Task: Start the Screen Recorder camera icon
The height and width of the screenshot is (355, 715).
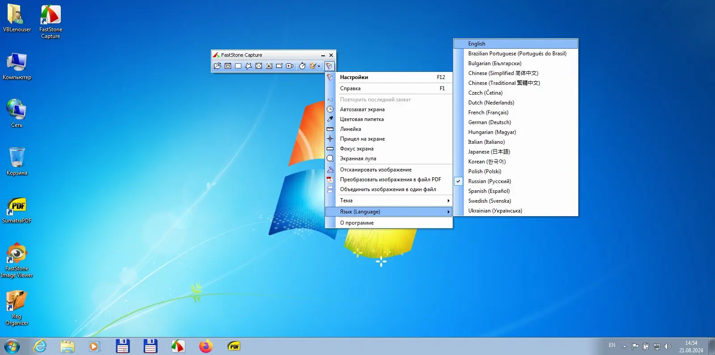Action: [290, 66]
